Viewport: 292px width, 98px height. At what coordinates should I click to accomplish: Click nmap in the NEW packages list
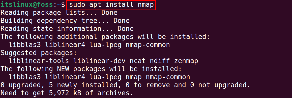click(x=134, y=77)
